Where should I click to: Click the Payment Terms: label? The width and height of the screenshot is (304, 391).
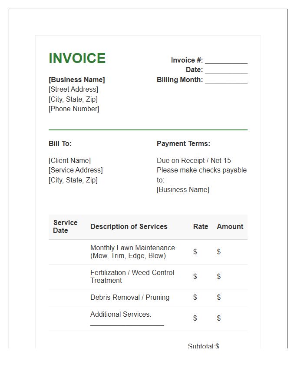183,143
